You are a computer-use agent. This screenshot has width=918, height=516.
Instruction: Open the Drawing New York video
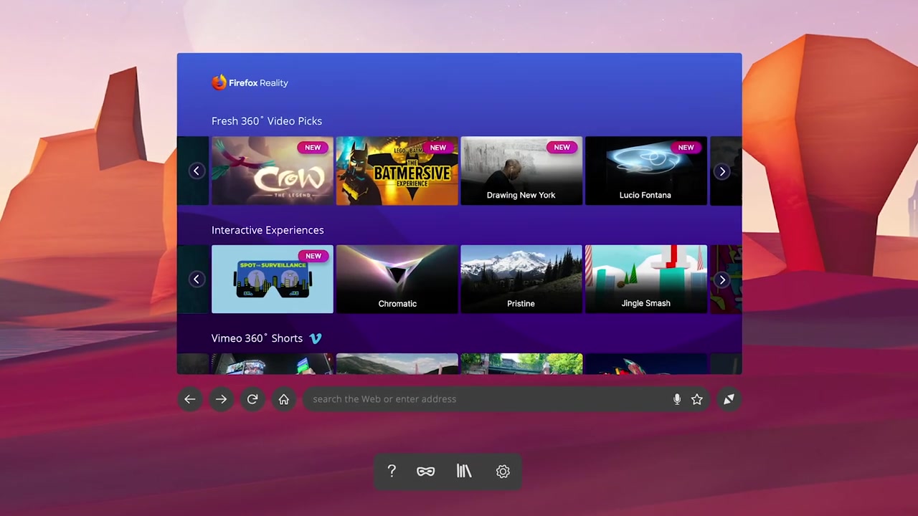point(521,171)
